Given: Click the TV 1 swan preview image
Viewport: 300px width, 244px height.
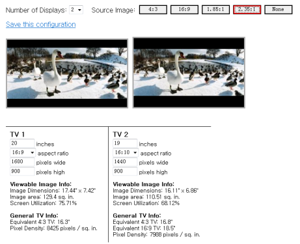Looking at the screenshot, I should point(67,74).
